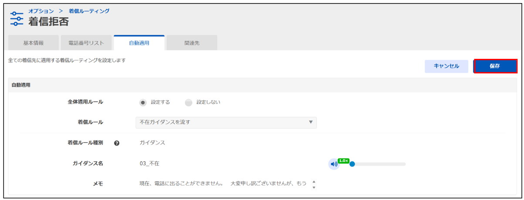Click the メモ text field
This screenshot has width=524, height=200.
(223, 184)
